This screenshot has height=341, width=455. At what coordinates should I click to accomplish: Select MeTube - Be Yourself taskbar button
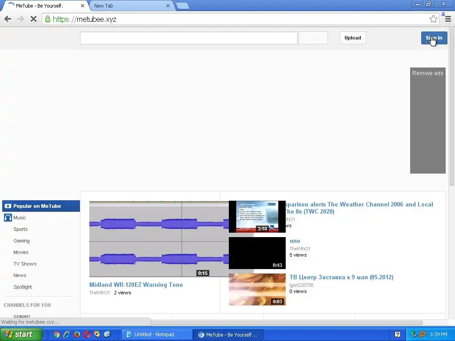(x=229, y=335)
